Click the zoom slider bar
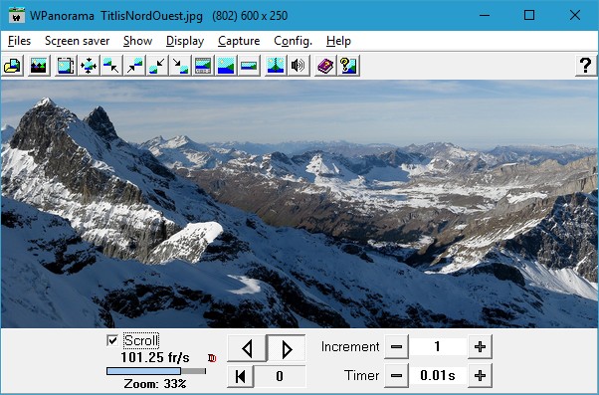 156,371
